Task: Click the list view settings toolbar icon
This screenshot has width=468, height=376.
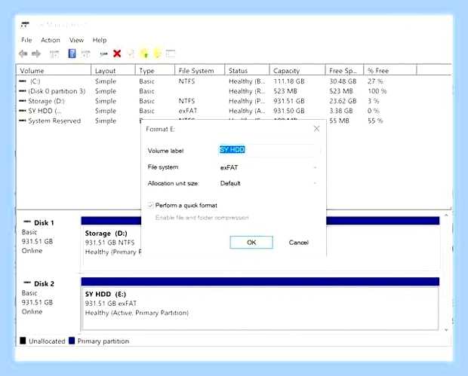Action: 171,54
